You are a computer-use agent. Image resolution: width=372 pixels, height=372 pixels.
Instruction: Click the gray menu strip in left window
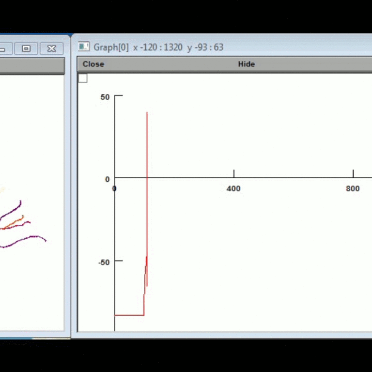[x=32, y=66]
